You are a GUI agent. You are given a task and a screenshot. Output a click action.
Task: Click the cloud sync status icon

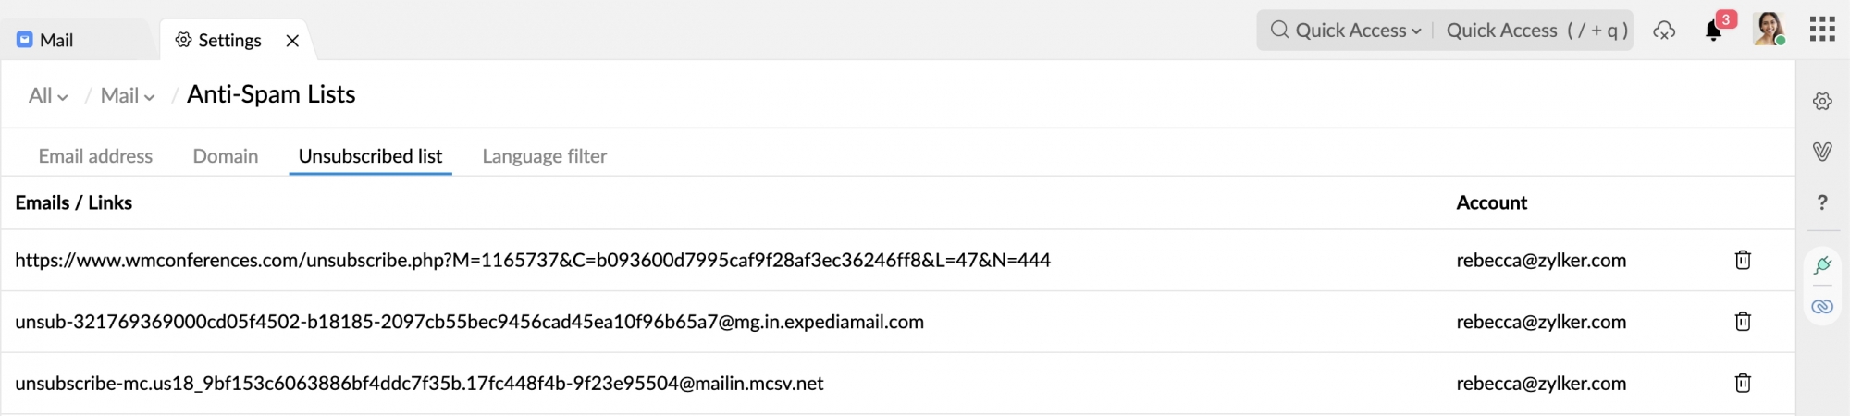(x=1664, y=31)
